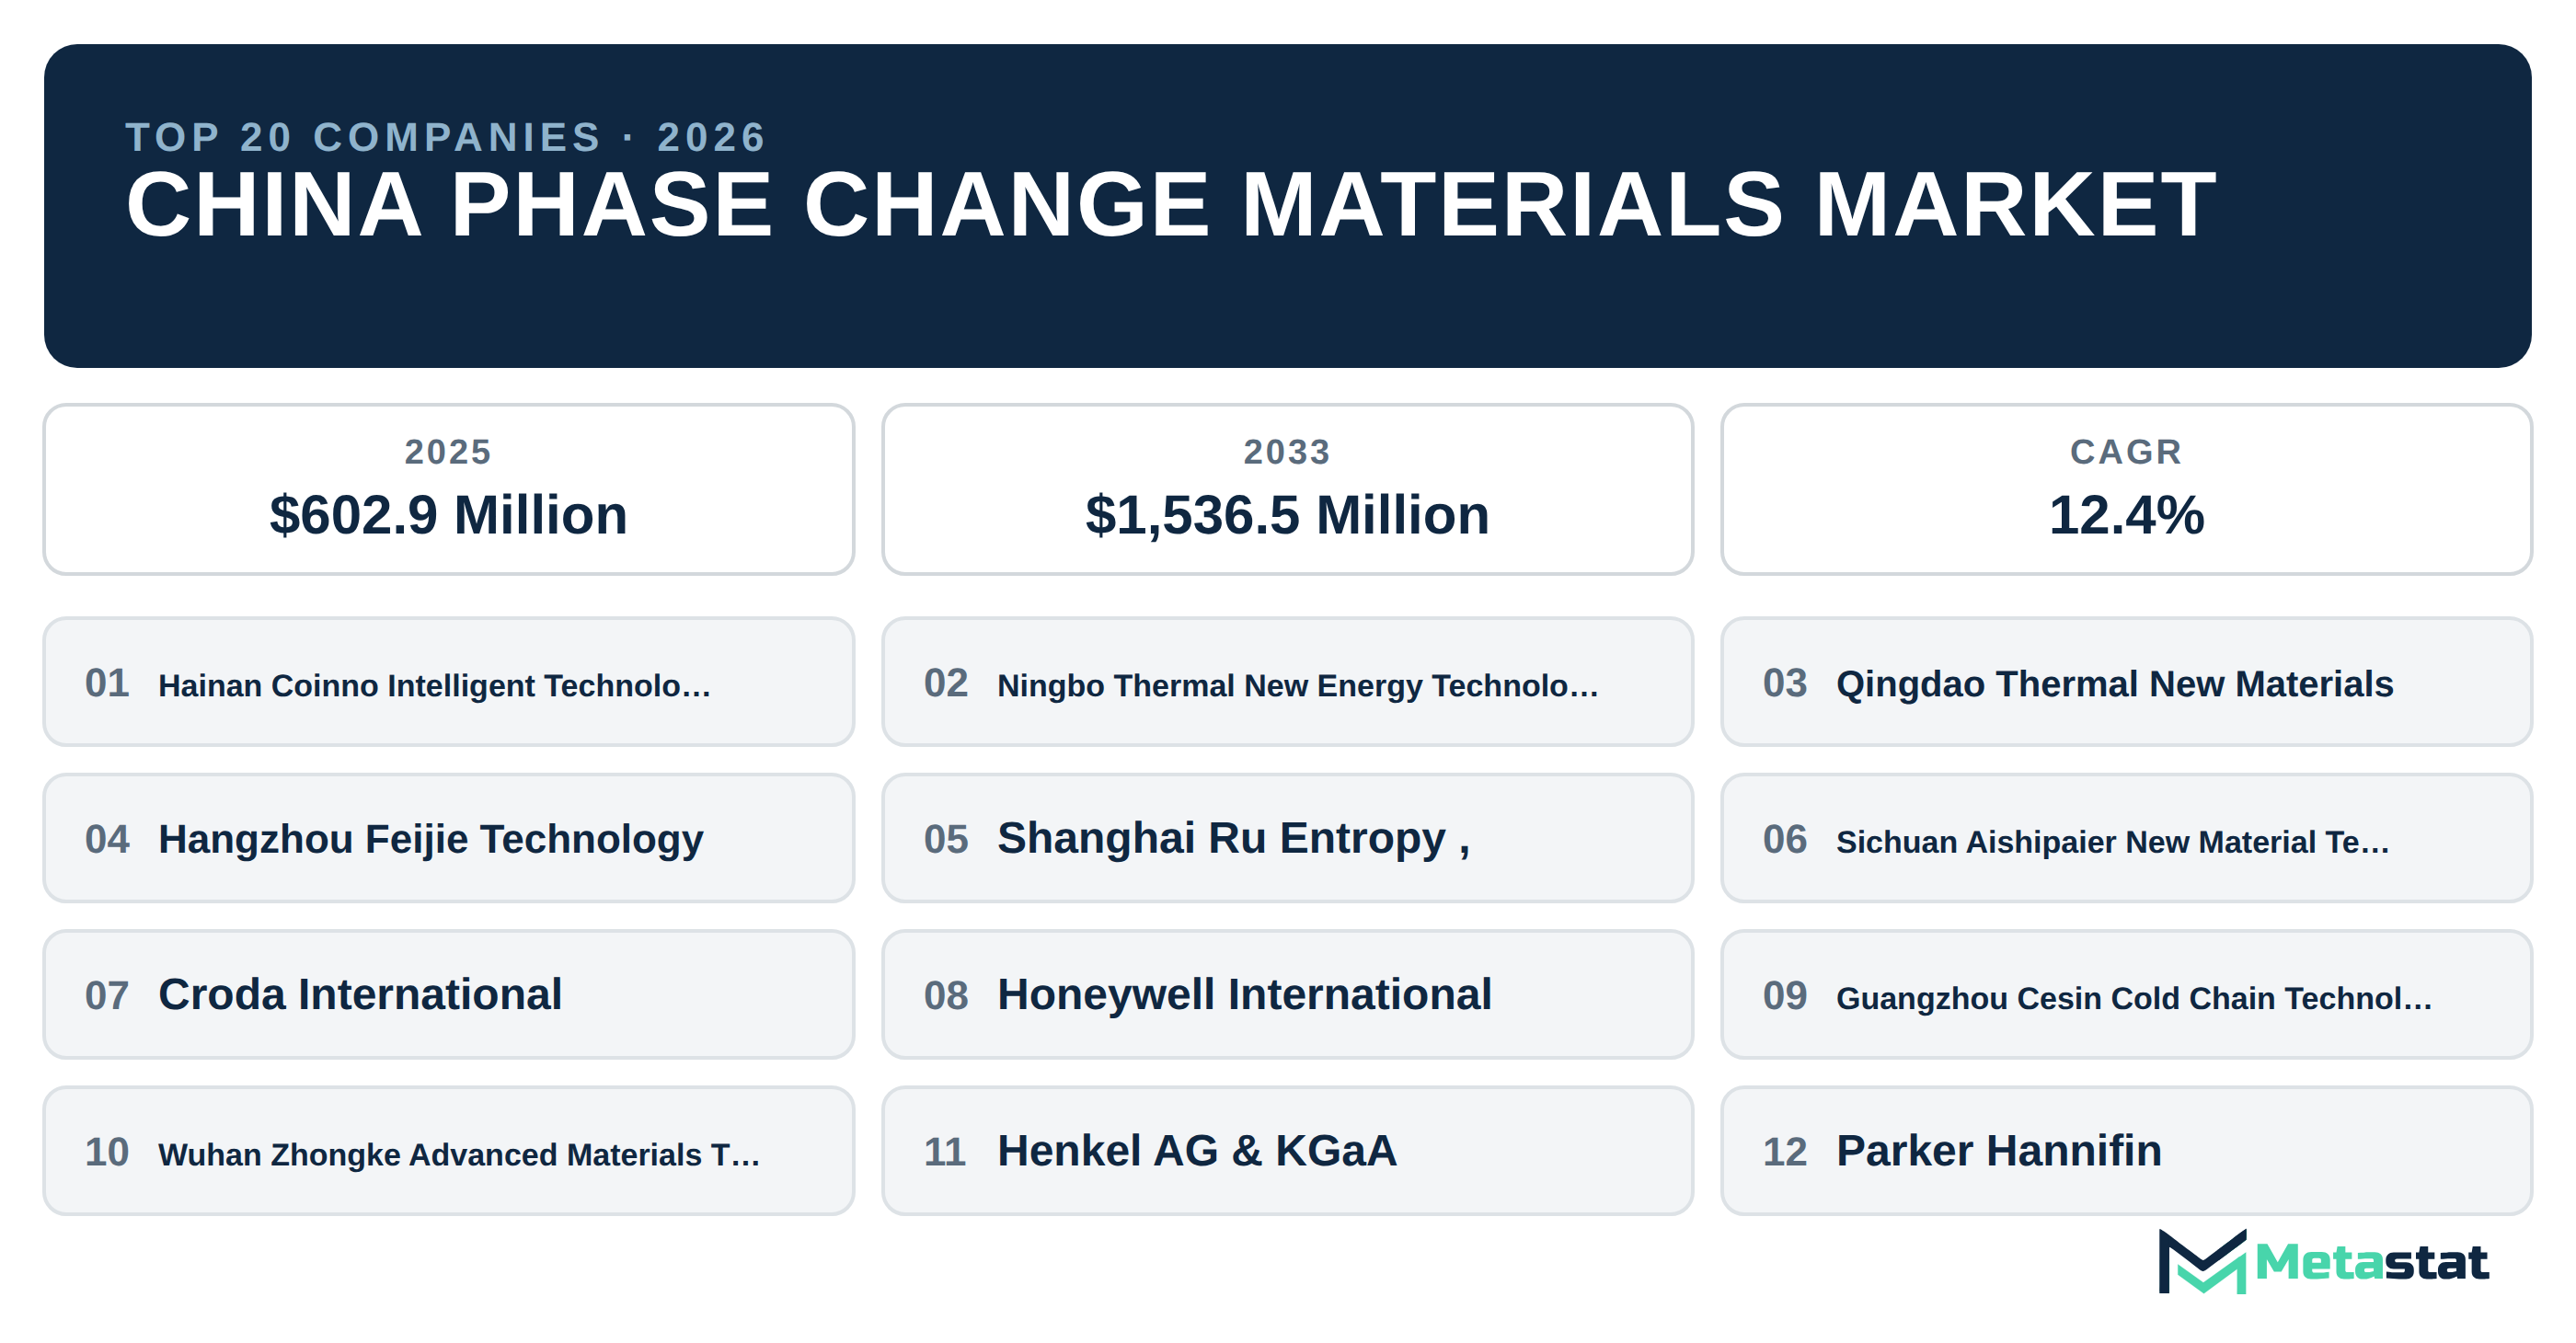Click the Metastat logo
2576x1343 pixels.
coord(2322,1261)
